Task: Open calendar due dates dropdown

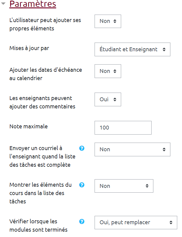Action: pyautogui.click(x=108, y=71)
